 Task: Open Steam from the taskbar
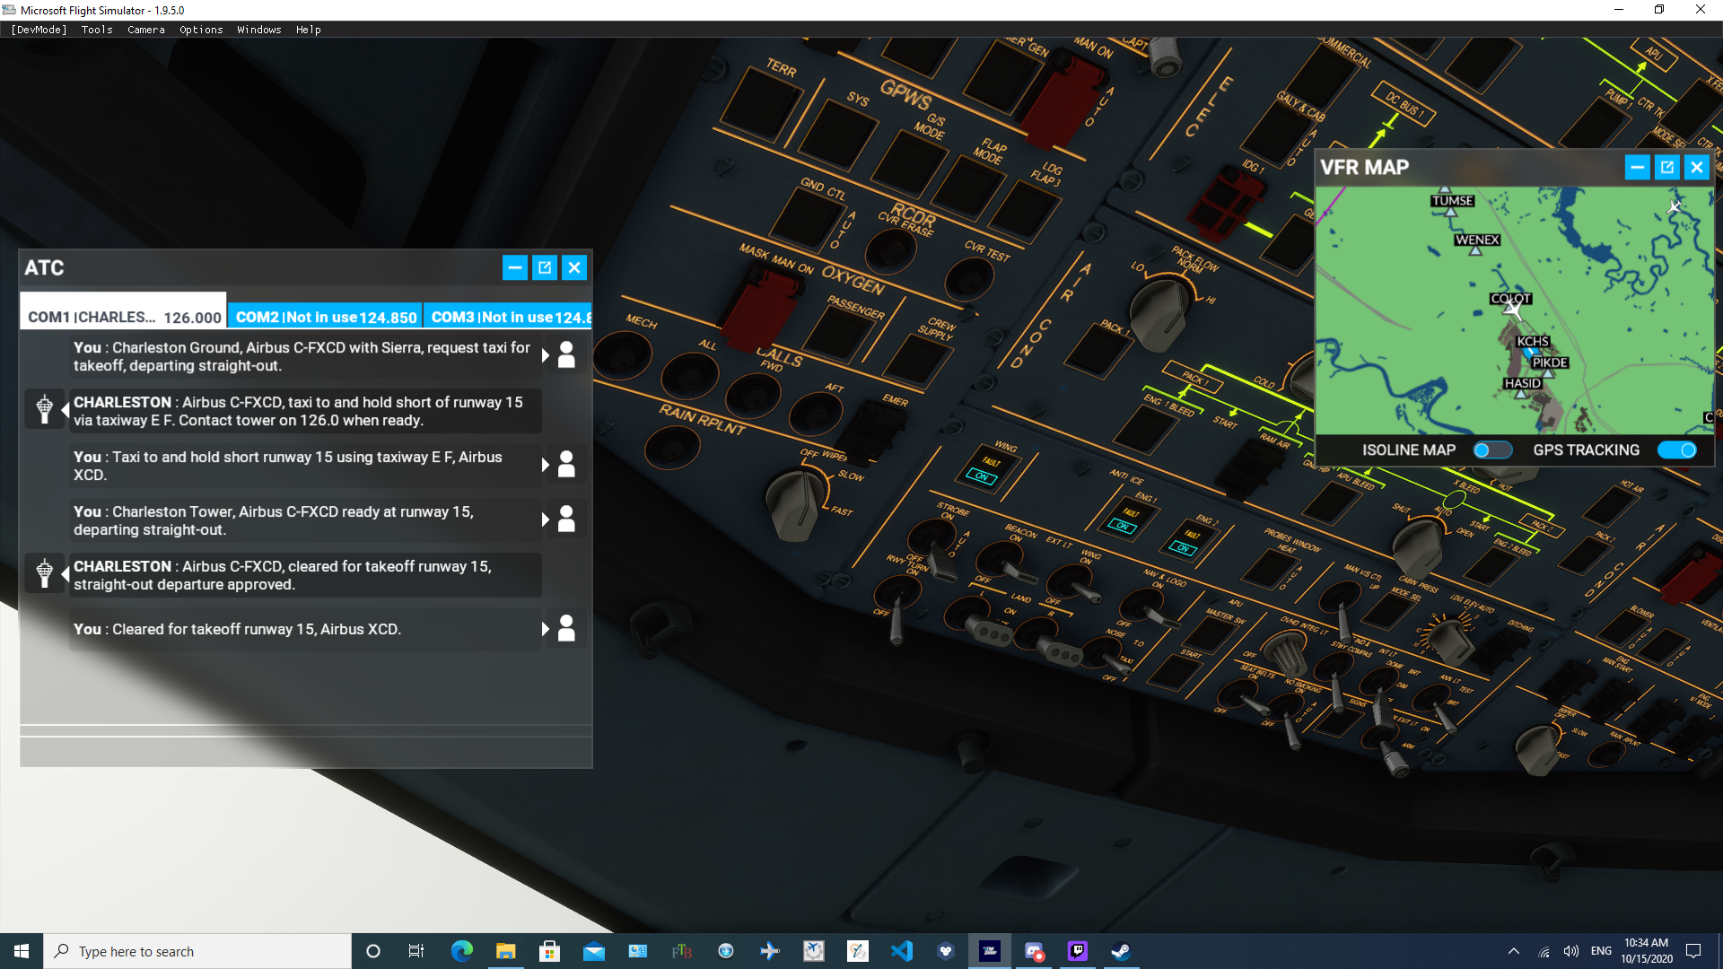pyautogui.click(x=1121, y=951)
